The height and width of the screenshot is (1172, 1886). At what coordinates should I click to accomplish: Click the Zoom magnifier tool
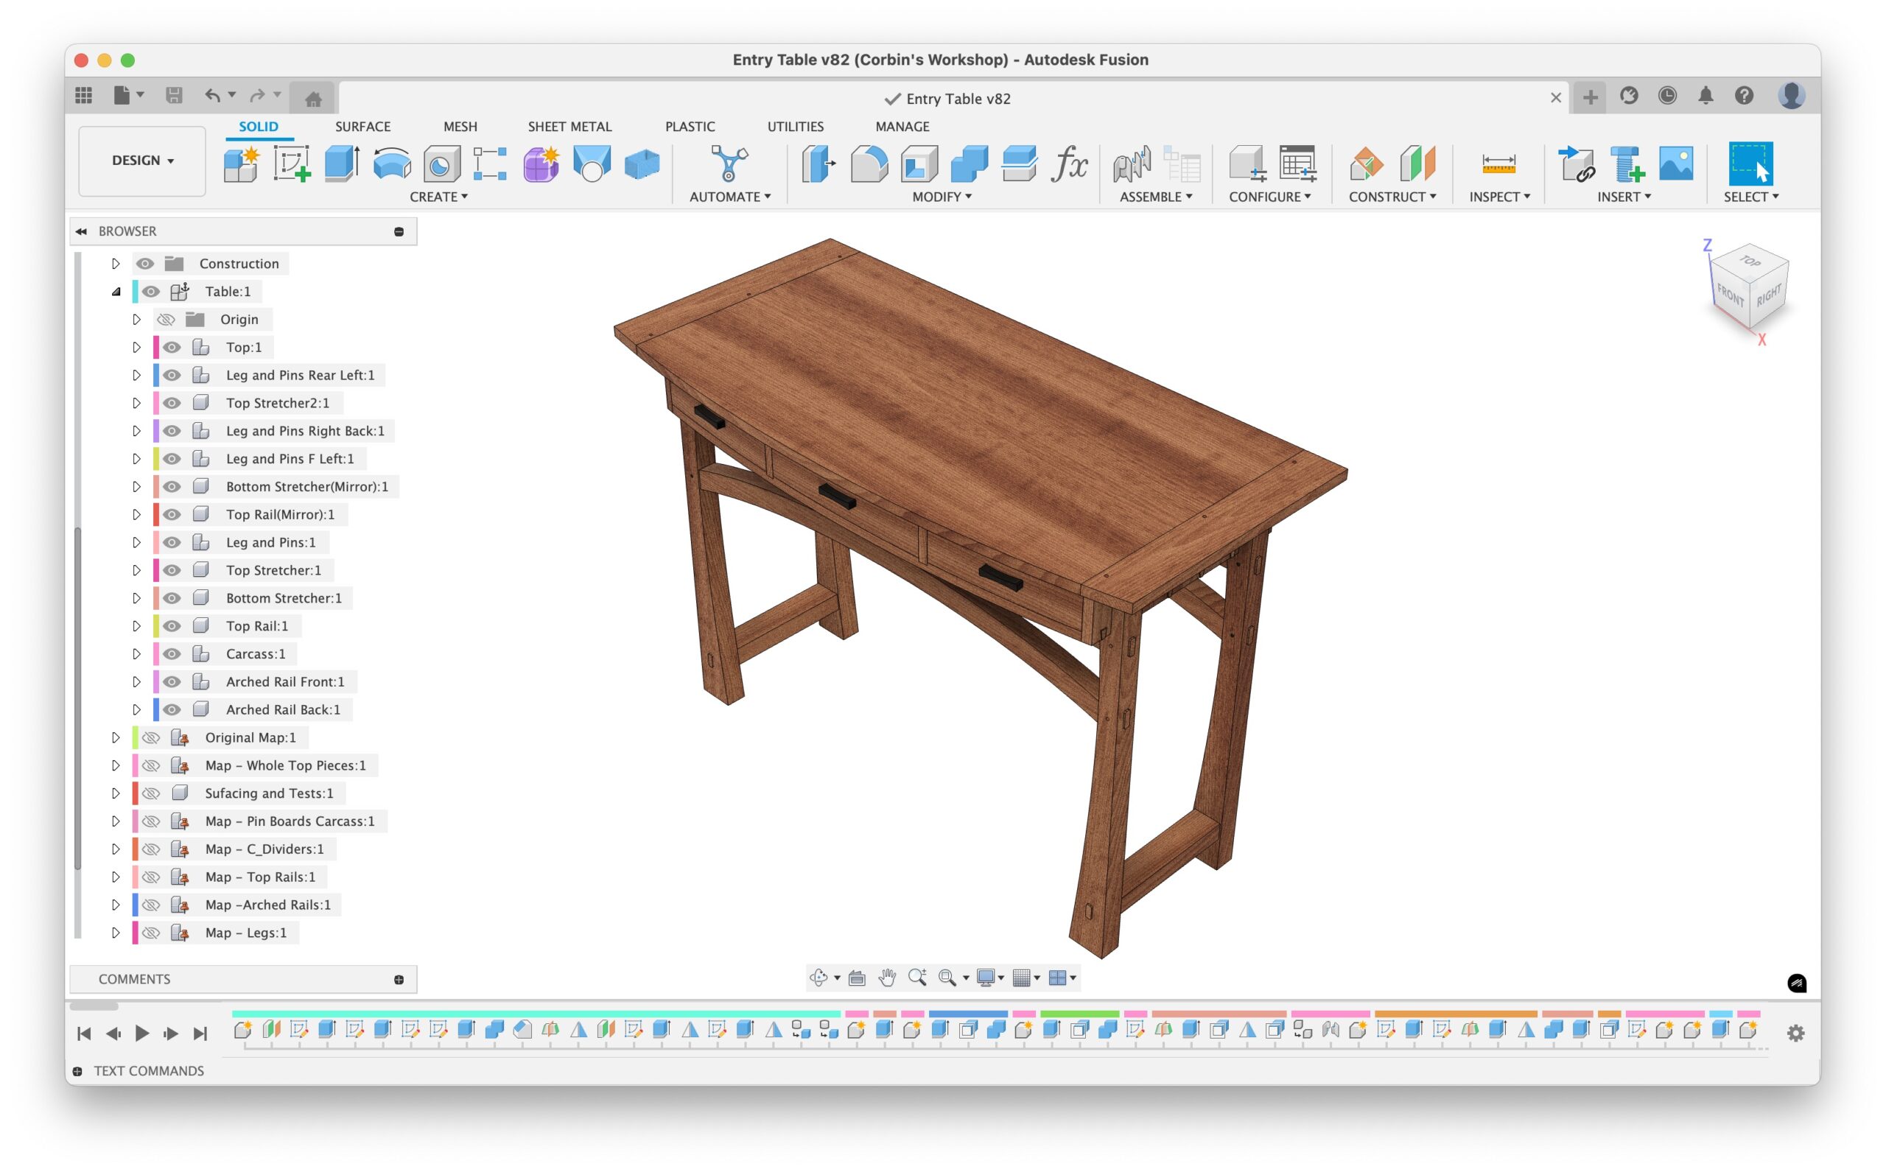pyautogui.click(x=918, y=978)
